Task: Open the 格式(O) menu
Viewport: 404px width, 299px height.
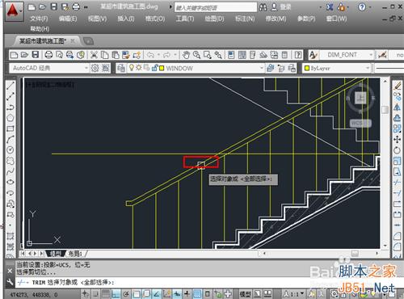Action: tap(155, 19)
